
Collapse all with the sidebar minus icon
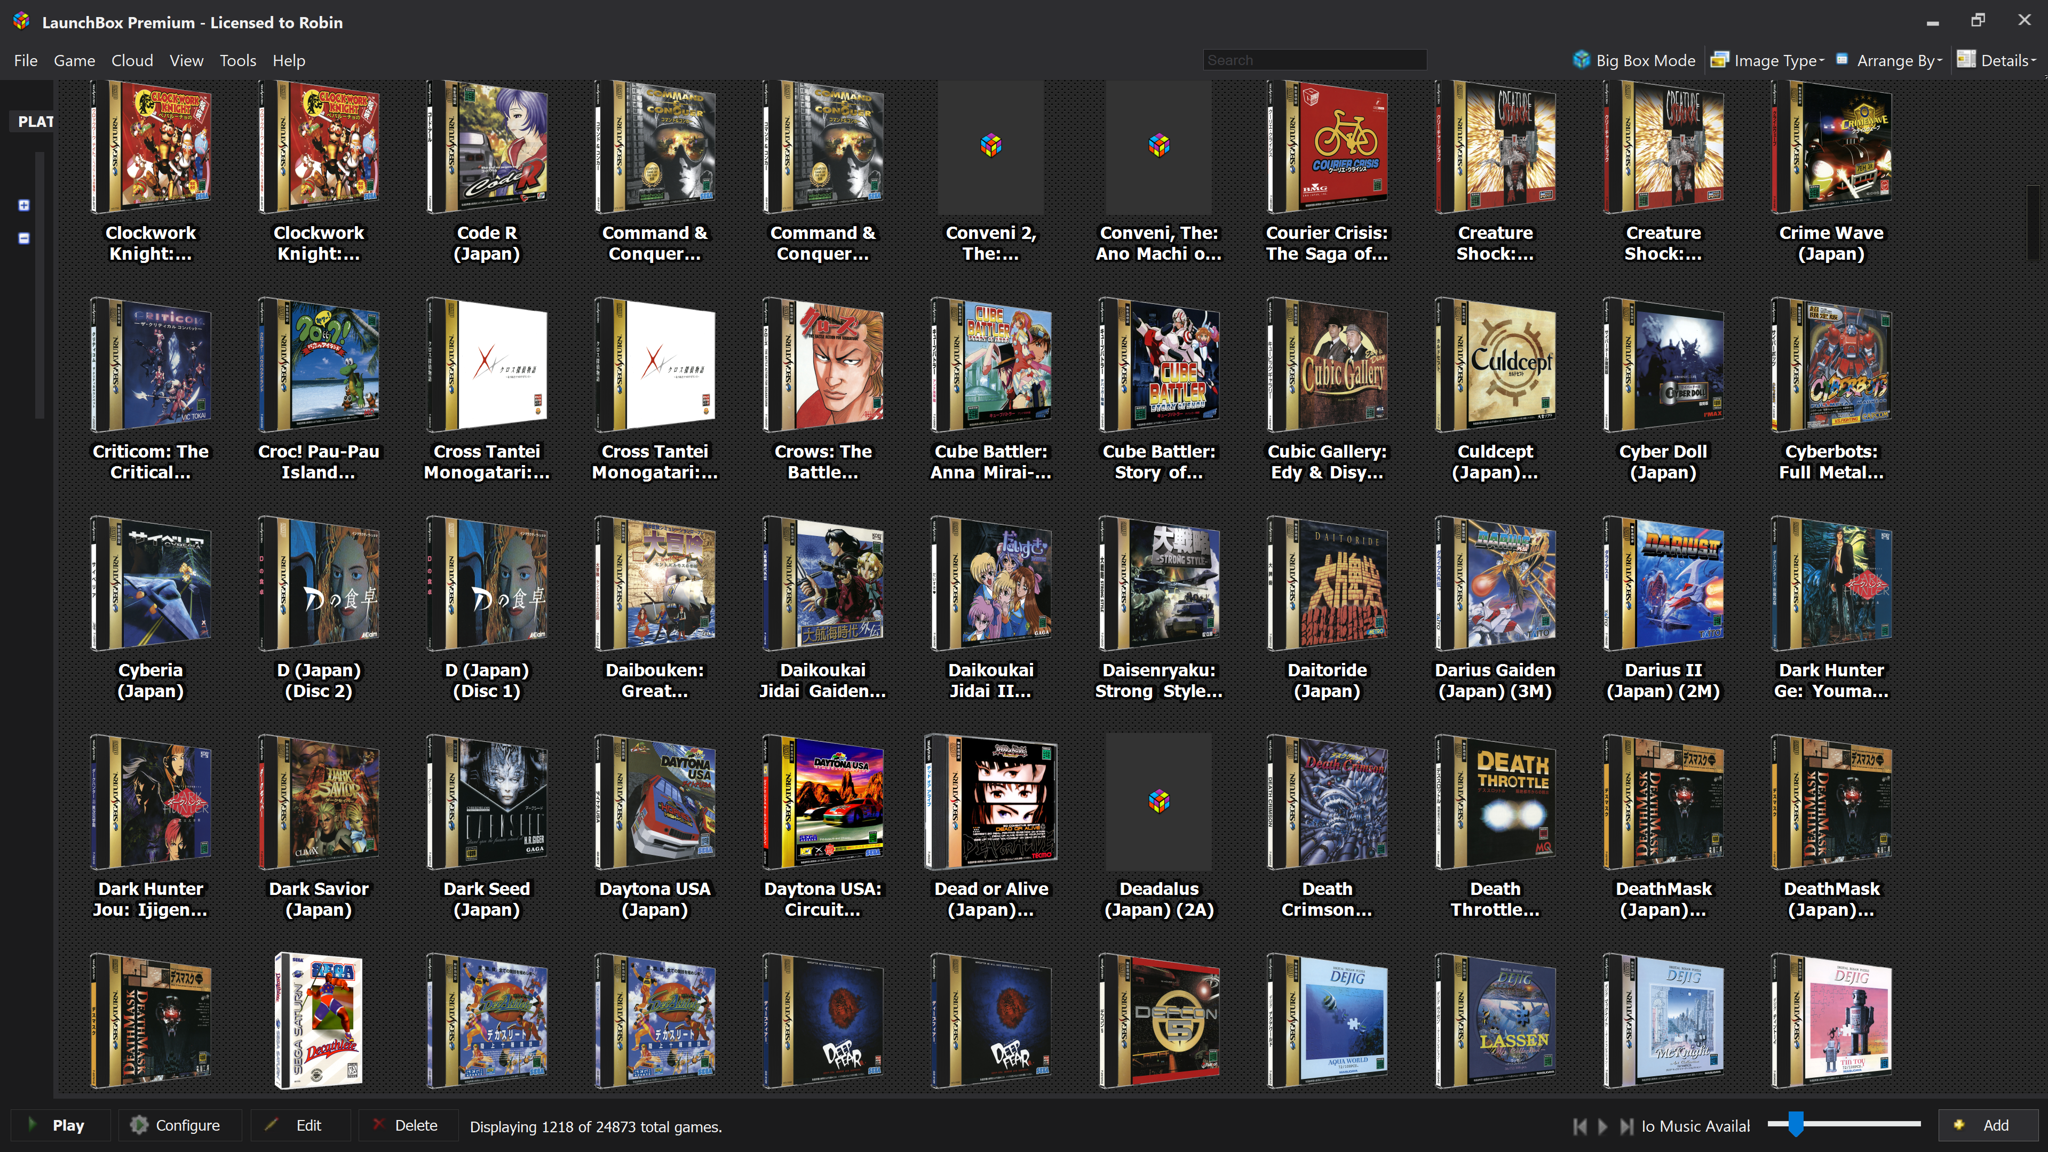click(24, 237)
